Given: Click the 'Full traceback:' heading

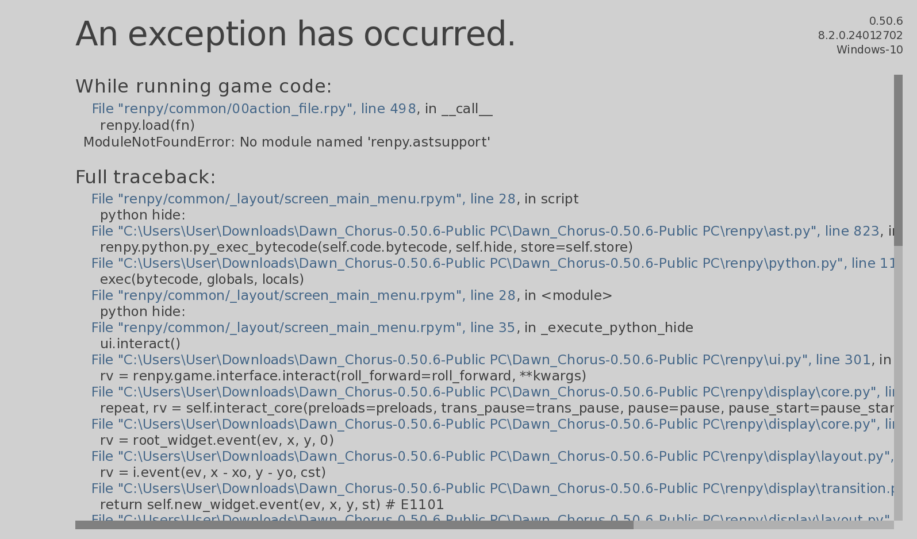Looking at the screenshot, I should tap(145, 177).
